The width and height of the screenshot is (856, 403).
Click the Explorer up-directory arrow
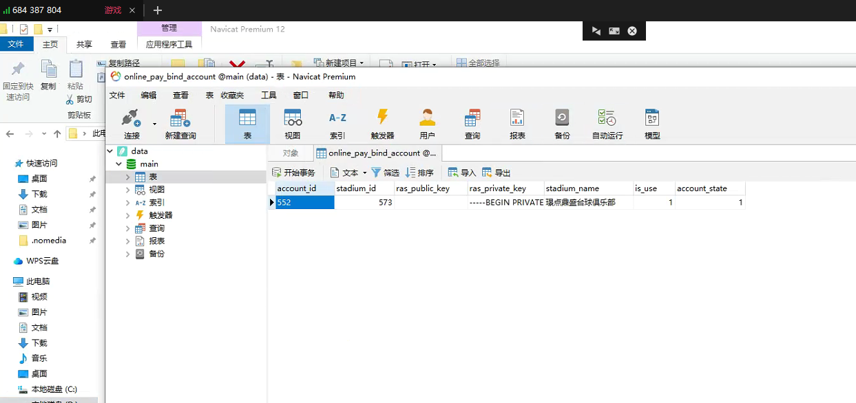pyautogui.click(x=57, y=133)
